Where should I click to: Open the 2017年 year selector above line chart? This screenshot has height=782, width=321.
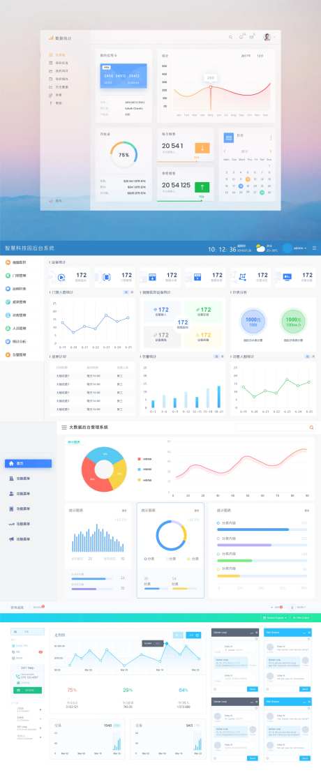[246, 56]
